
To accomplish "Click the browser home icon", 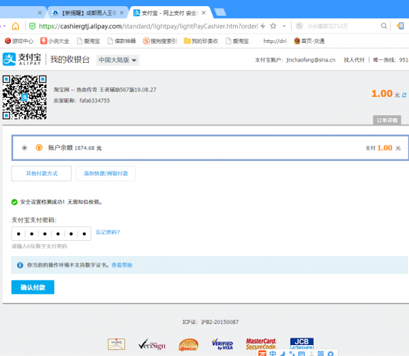I will tap(16, 26).
